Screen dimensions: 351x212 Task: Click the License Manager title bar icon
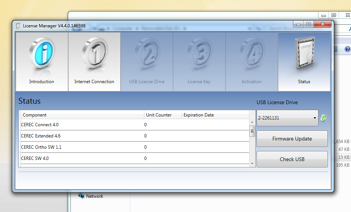(18, 26)
